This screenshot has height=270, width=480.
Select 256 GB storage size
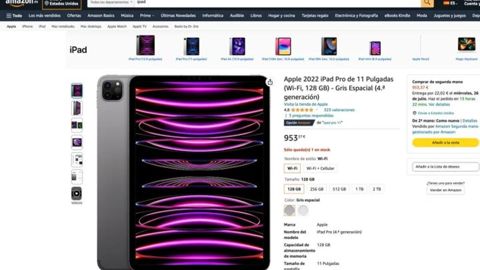pyautogui.click(x=317, y=189)
